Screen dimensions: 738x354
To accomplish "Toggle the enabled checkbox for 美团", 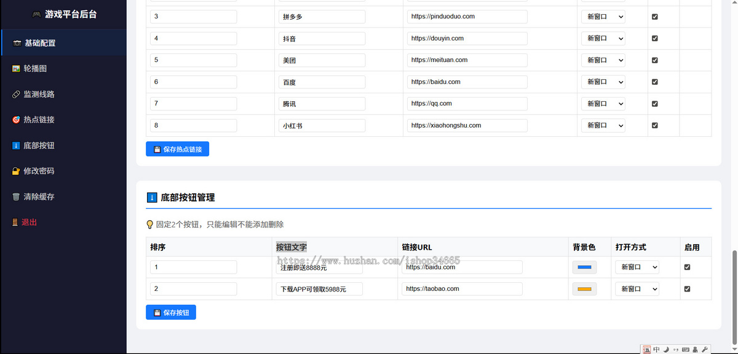I will [654, 60].
